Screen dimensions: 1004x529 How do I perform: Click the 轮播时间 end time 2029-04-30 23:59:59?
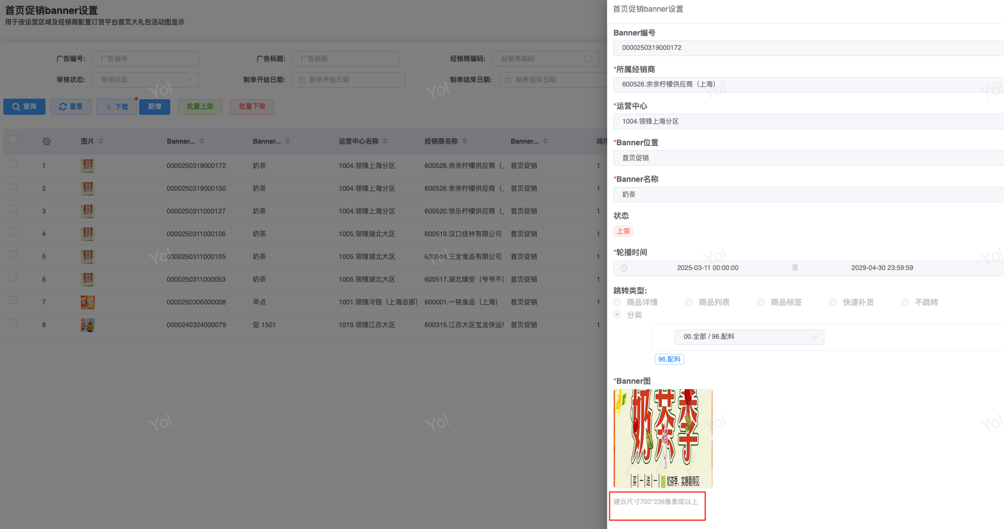click(882, 268)
